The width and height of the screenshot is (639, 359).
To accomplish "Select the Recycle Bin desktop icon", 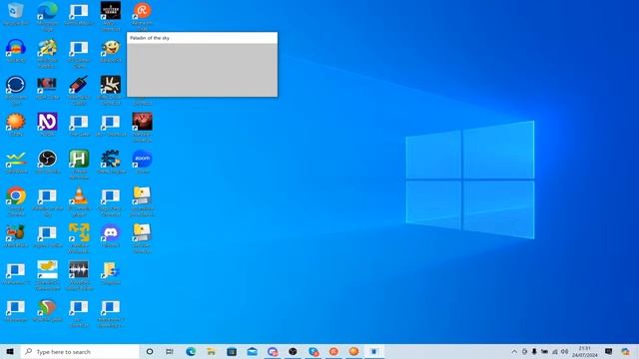I will click(16, 14).
